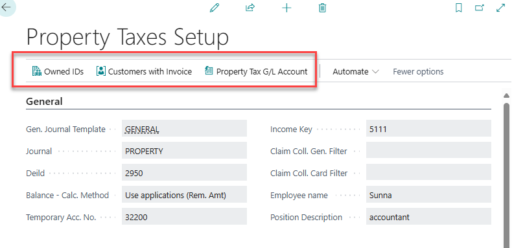Open Owned IDs action
525x248 pixels.
pyautogui.click(x=58, y=71)
